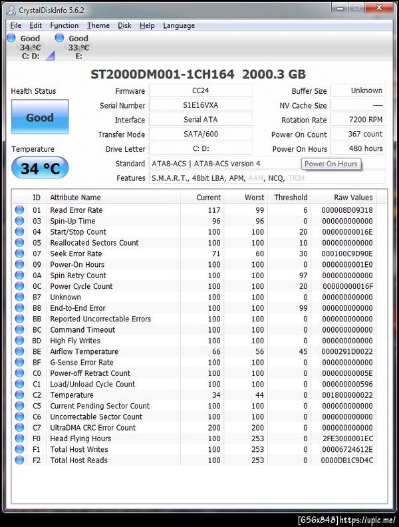Click the status orb for Reallocated Sectors Count
Viewport: 399px width, 527px height.
(19, 242)
